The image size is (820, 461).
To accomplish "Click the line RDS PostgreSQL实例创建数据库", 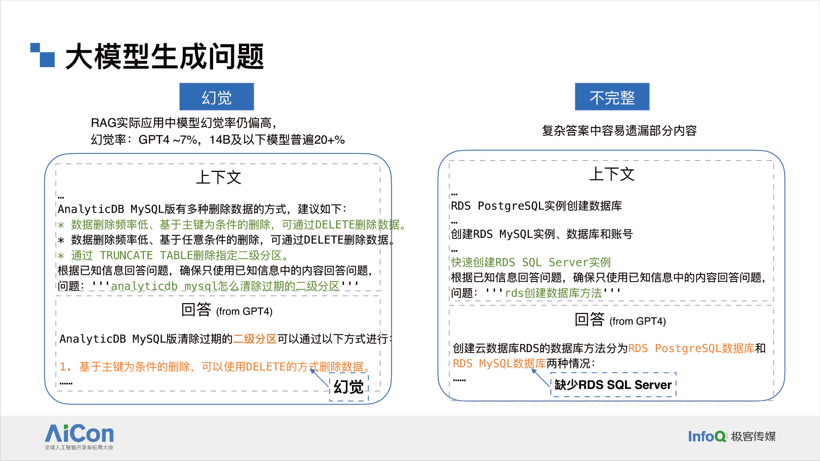I will click(x=536, y=206).
